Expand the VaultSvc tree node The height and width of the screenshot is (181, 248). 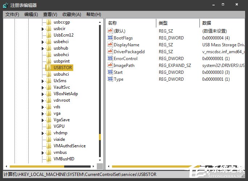(x=42, y=88)
